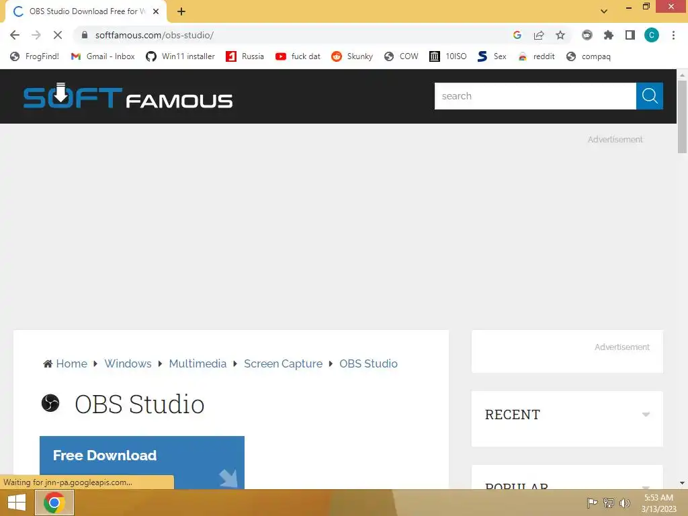Open the reddit bookmark
This screenshot has width=688, height=516.
pos(536,56)
